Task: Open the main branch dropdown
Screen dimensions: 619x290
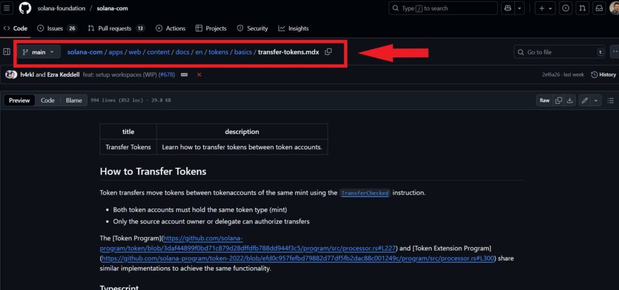Action: pyautogui.click(x=39, y=52)
